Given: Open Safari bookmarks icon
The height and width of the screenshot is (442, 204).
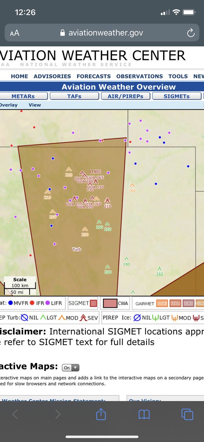Looking at the screenshot, I should [x=144, y=415].
